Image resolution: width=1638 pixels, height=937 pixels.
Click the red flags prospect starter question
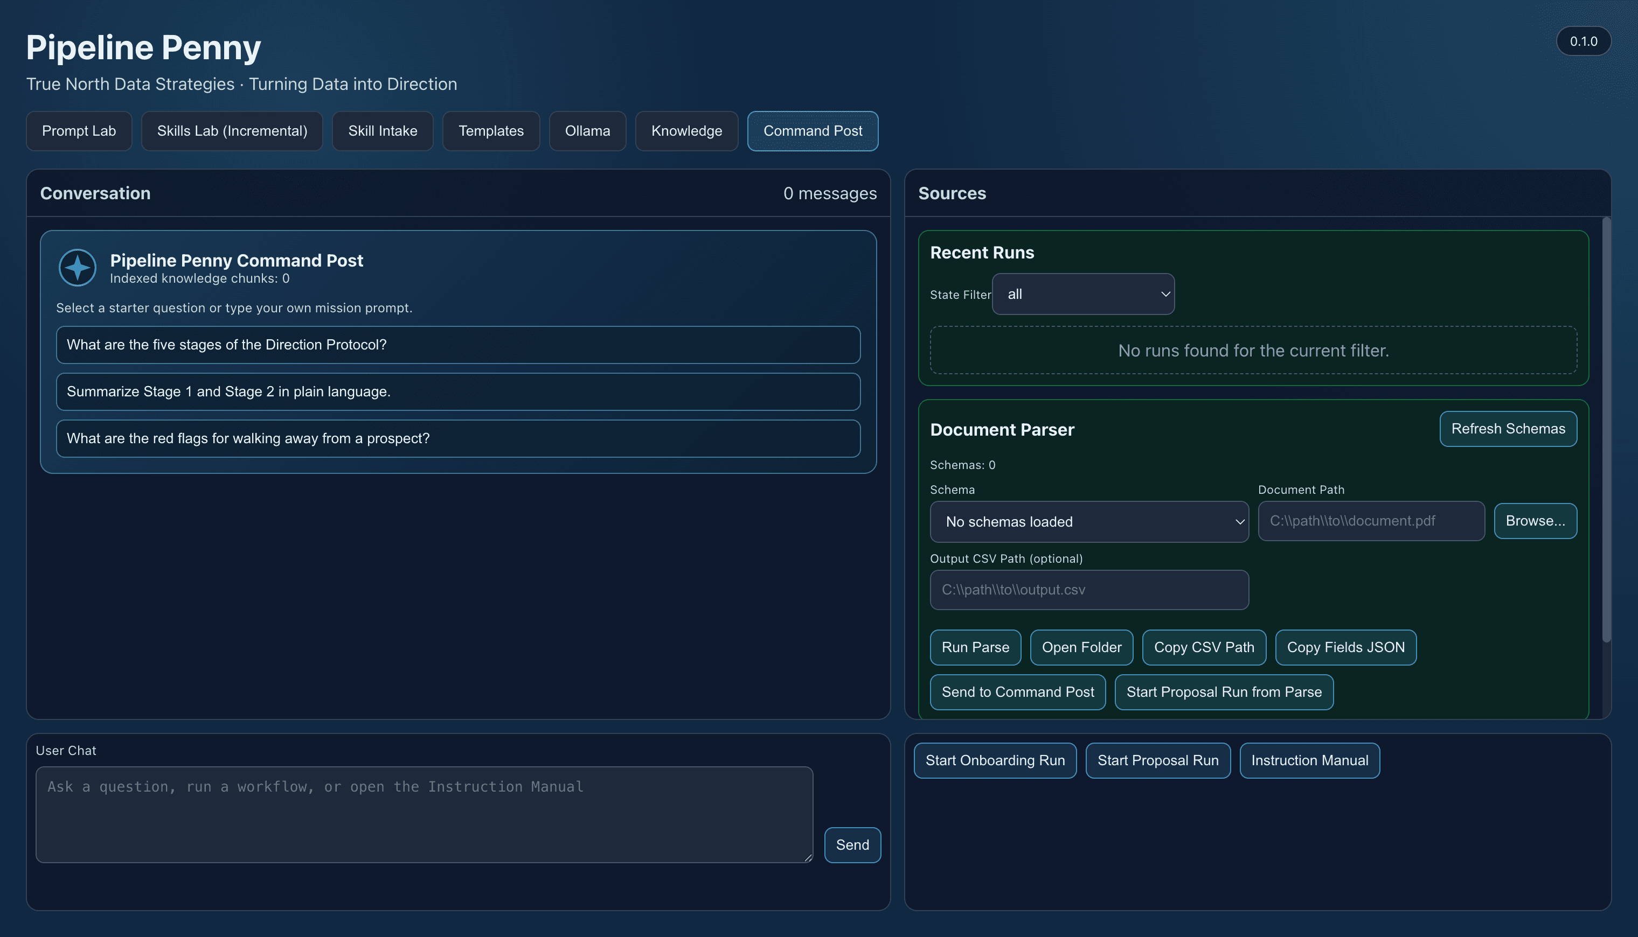(x=459, y=438)
